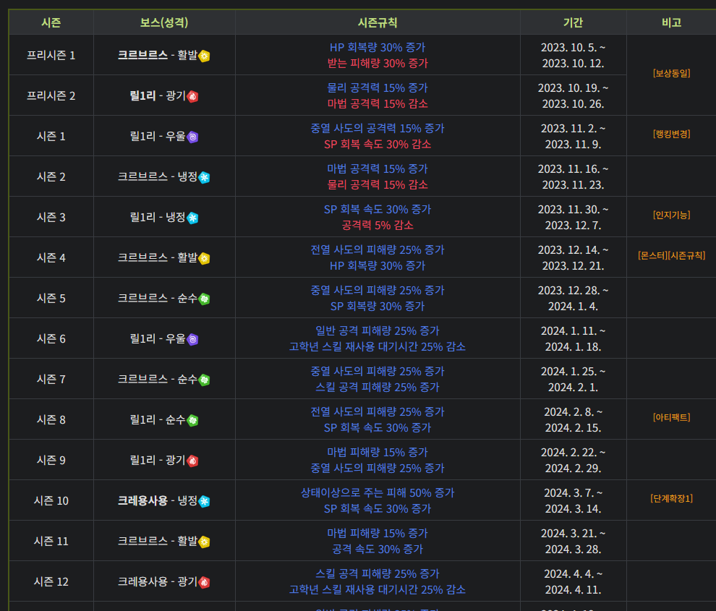Select the 프리시즌 2 season cell

click(x=51, y=96)
